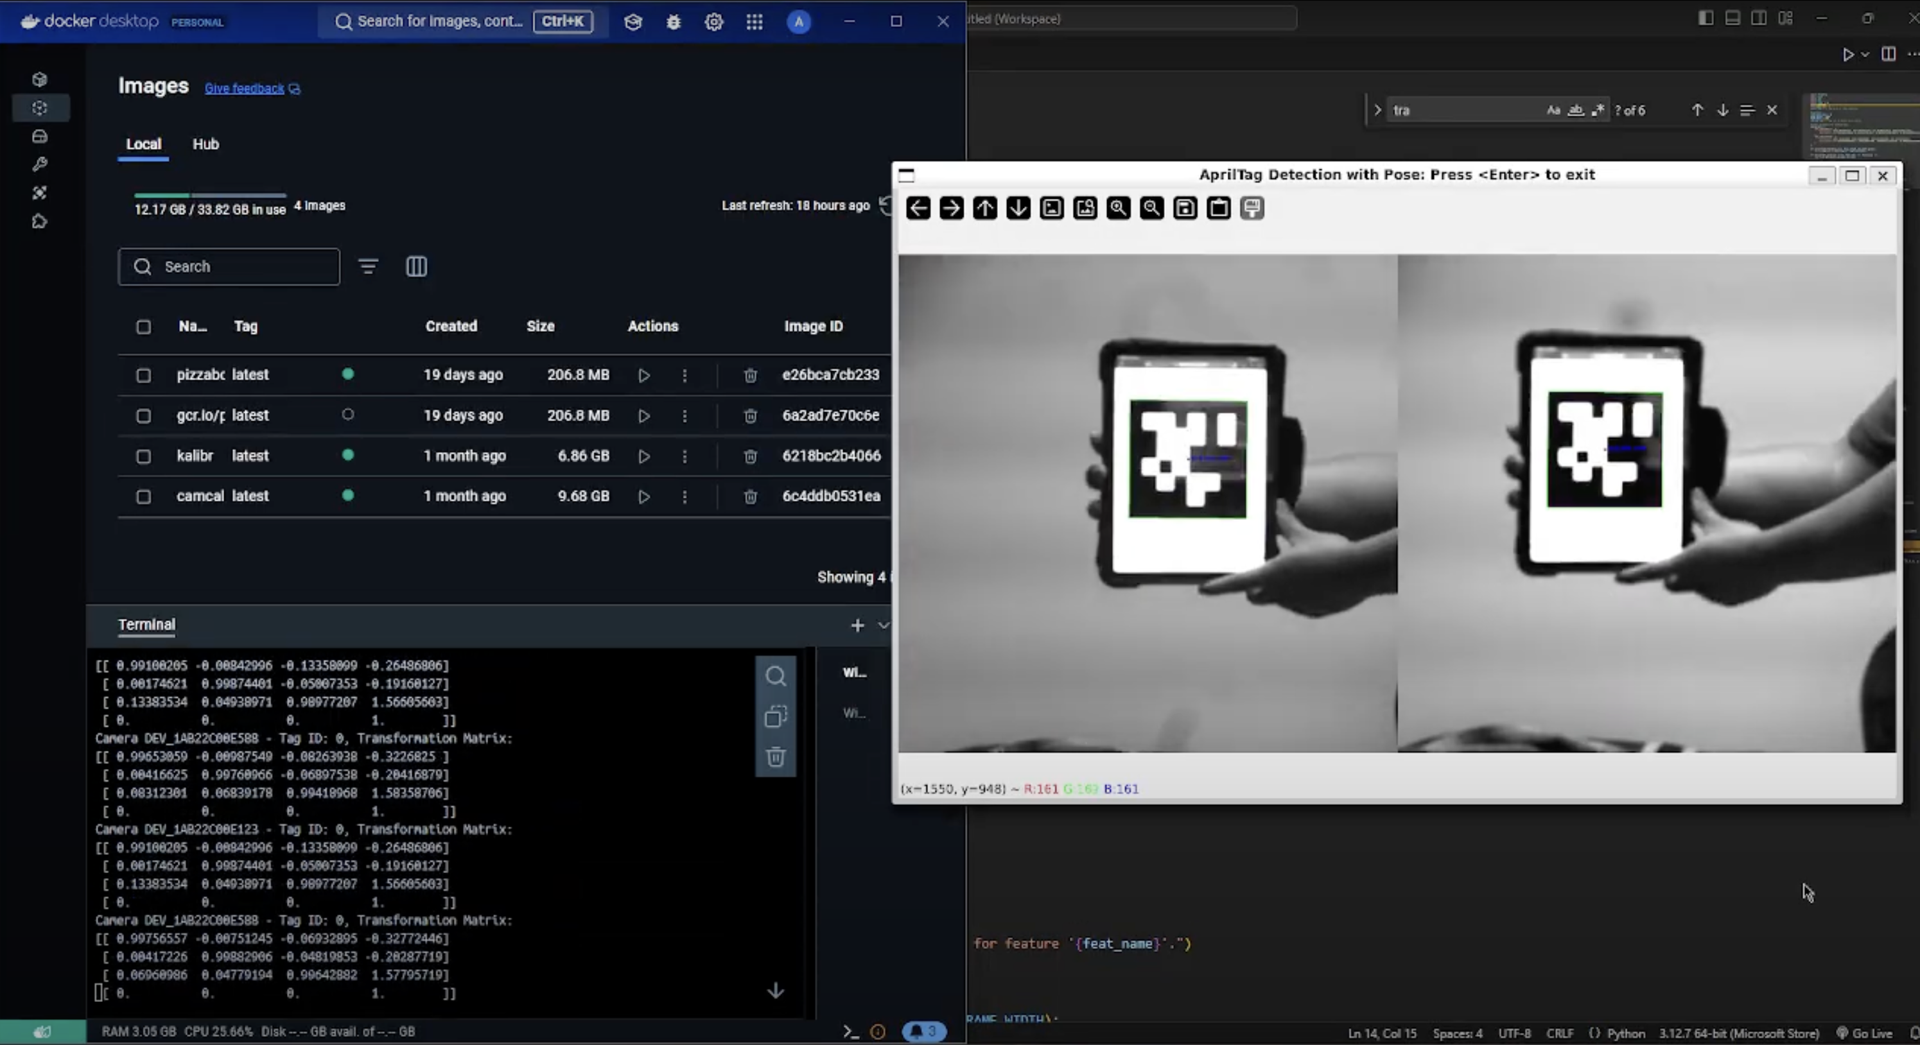Open Docker Learning Center icon
This screenshot has height=1045, width=1920.
click(633, 22)
